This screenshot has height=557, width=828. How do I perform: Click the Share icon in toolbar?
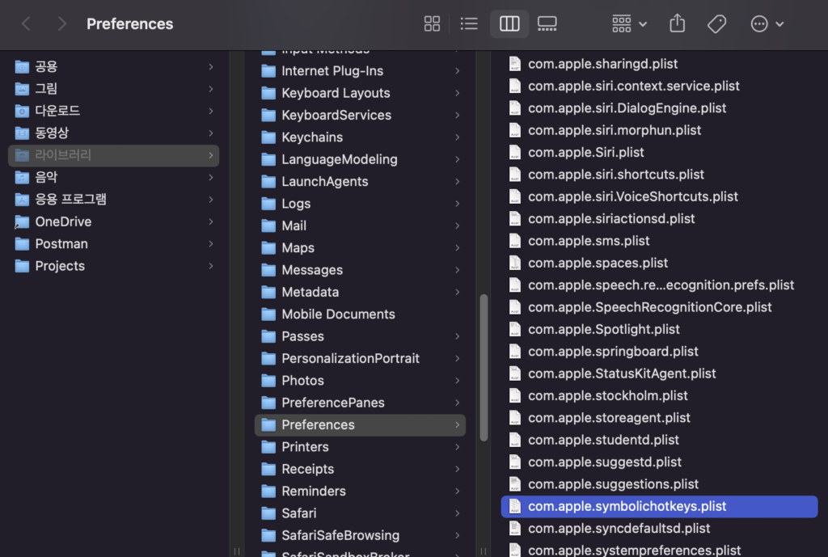(x=677, y=24)
